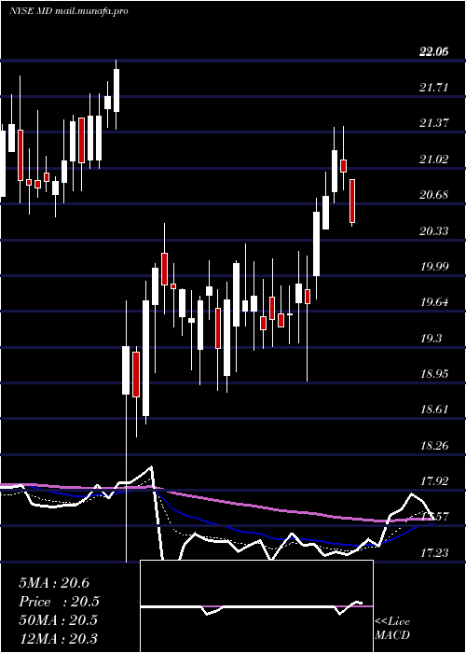Select the 18.61 price axis label
Image resolution: width=466 pixels, height=653 pixels.
(x=433, y=410)
